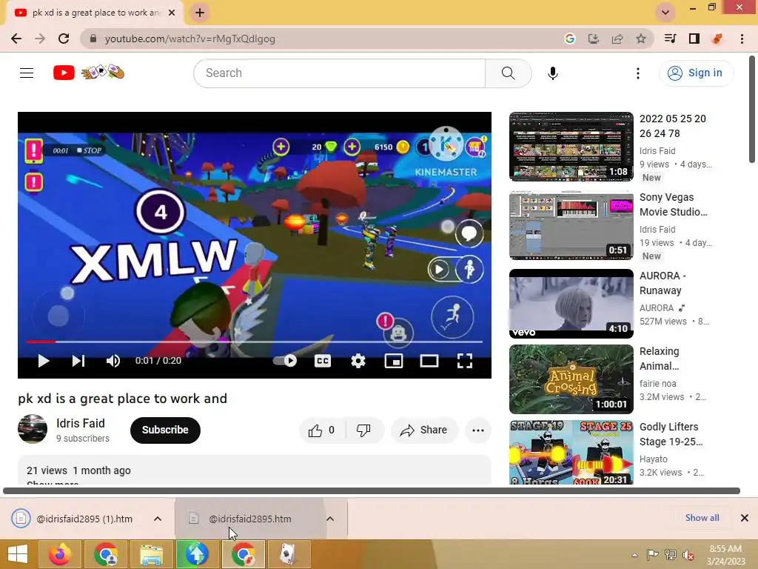
Task: Open the AURORA - Runaway title link
Action: (x=663, y=283)
